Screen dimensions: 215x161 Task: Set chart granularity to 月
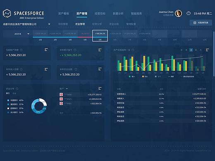(191, 50)
